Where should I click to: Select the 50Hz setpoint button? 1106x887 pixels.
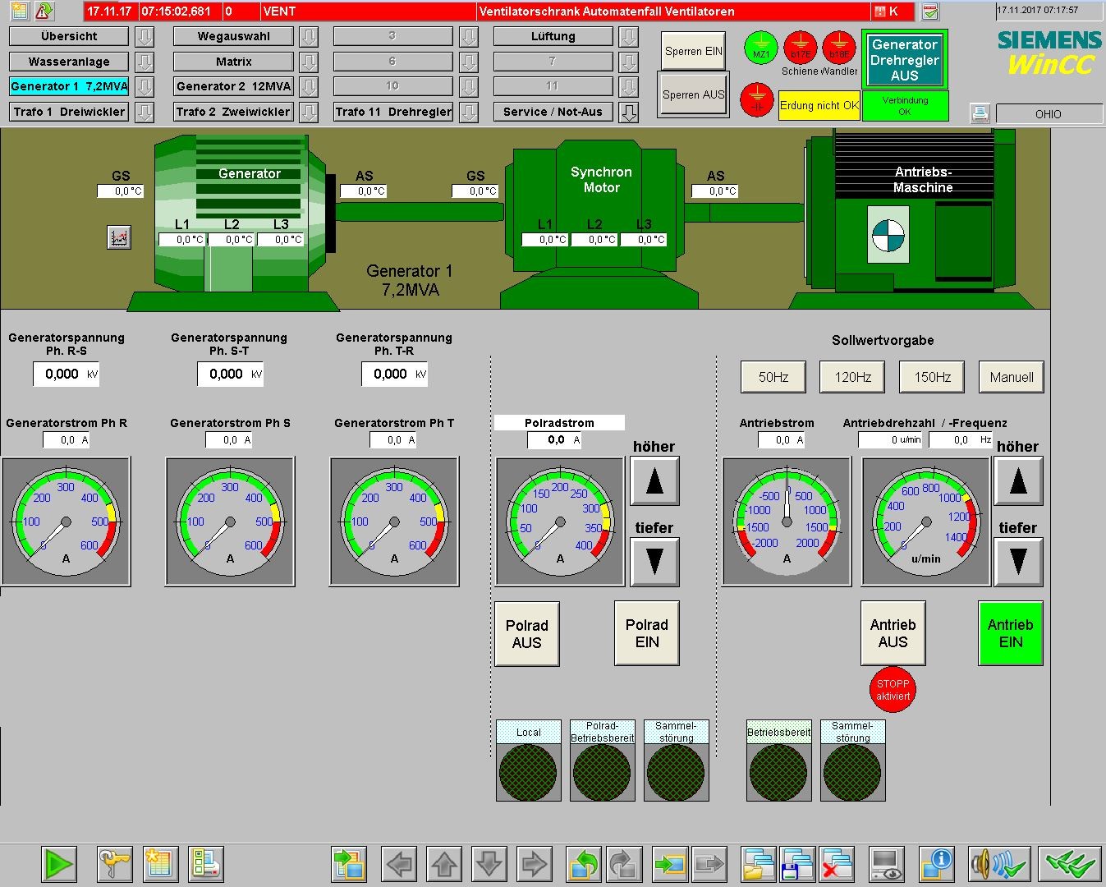click(x=773, y=377)
